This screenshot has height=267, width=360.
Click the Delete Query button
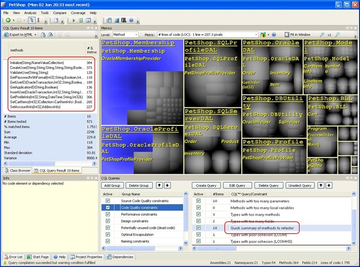click(269, 185)
